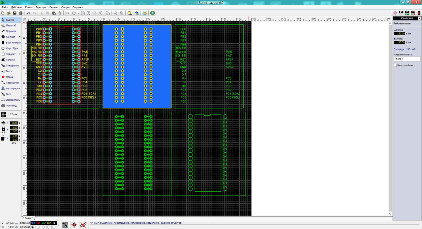Select the Автотрасса autoroute tool

click(11, 88)
